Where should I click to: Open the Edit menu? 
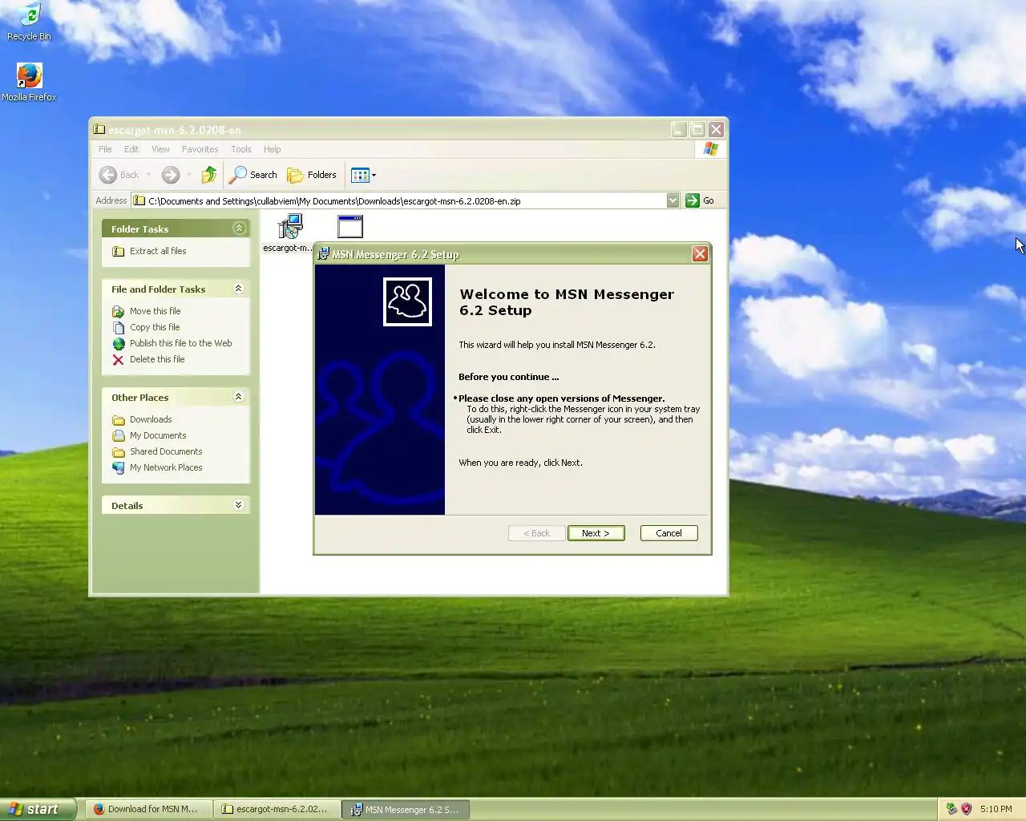(x=131, y=149)
